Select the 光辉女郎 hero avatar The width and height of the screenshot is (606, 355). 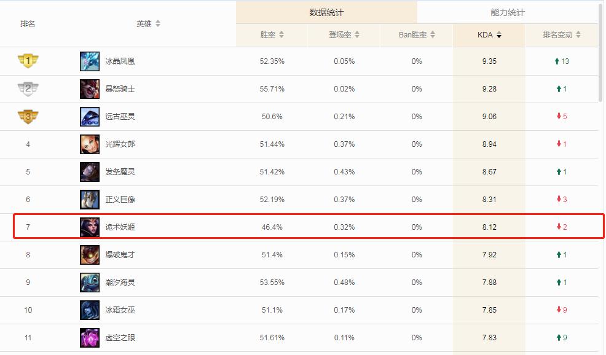coord(90,144)
